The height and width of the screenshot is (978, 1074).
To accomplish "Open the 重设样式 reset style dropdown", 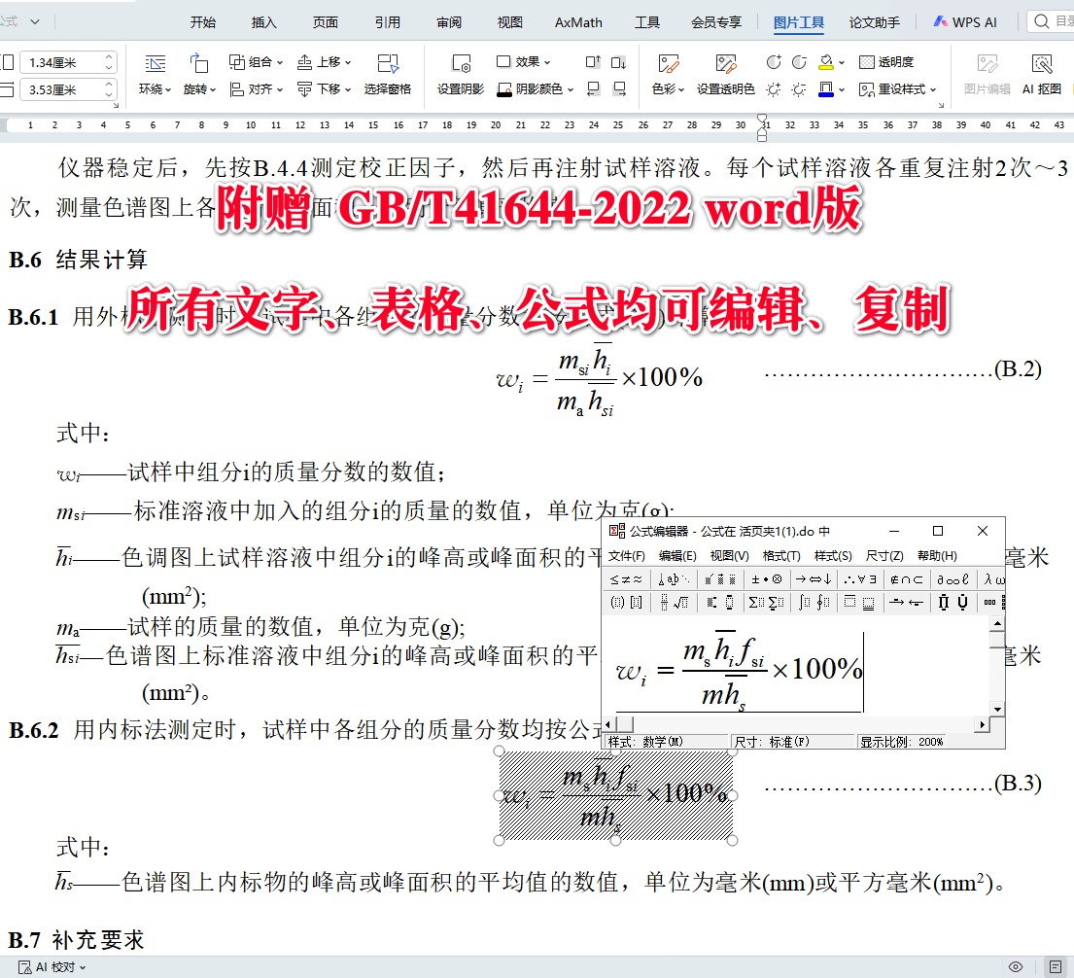I will click(x=897, y=89).
